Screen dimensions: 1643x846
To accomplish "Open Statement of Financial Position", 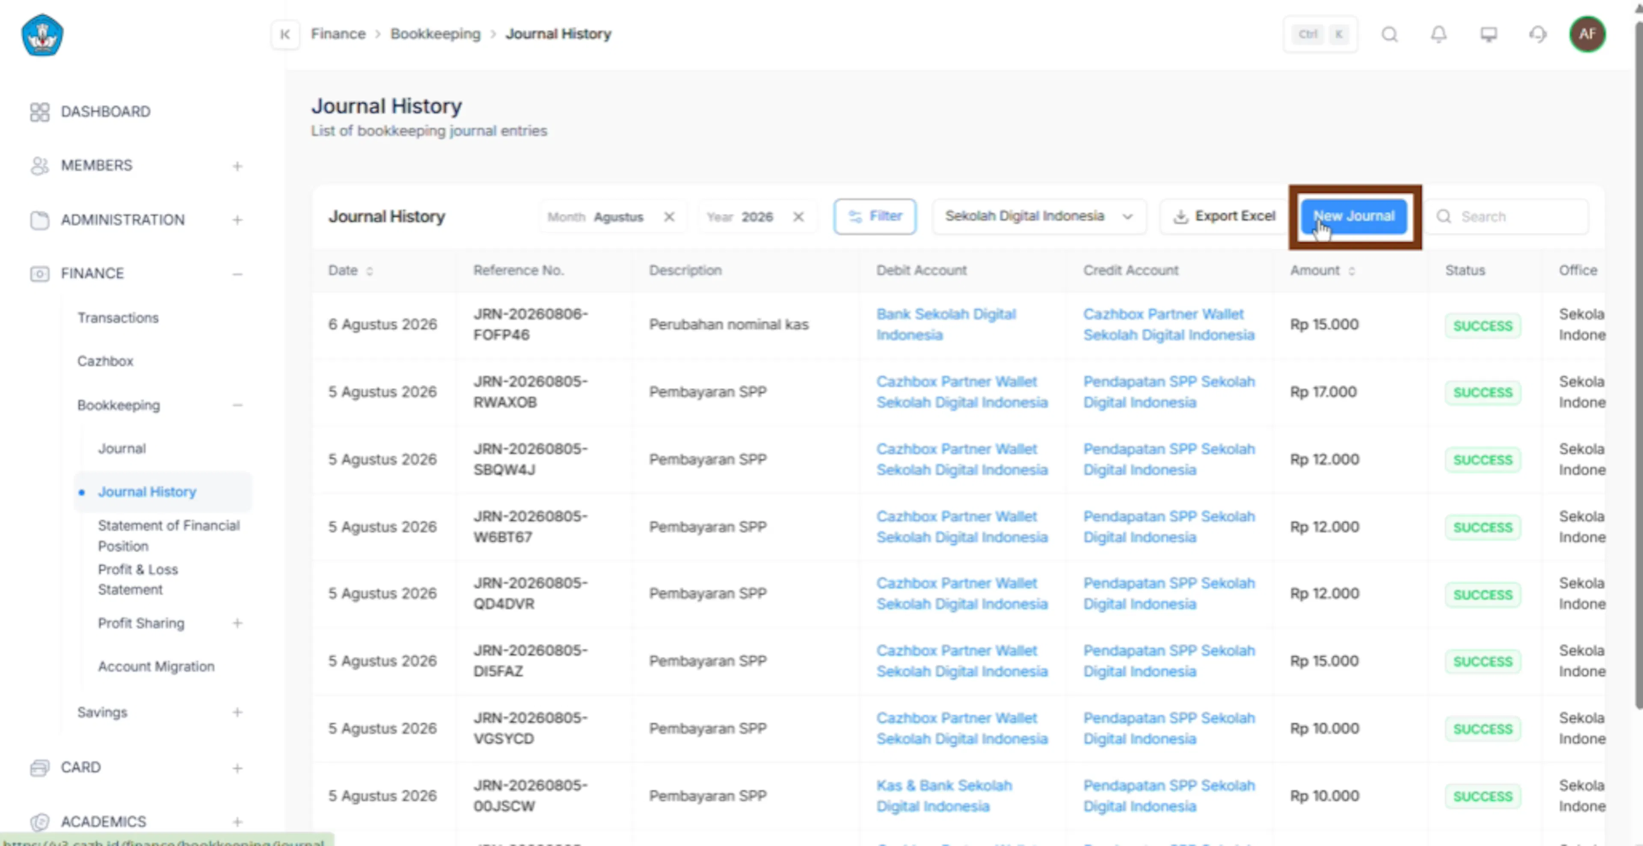I will pyautogui.click(x=169, y=535).
